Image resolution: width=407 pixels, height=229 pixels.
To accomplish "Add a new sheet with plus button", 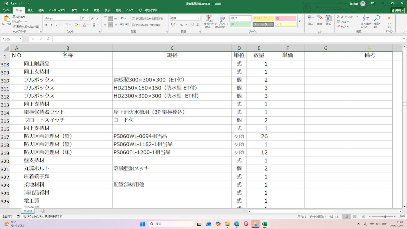I will pyautogui.click(x=43, y=211).
